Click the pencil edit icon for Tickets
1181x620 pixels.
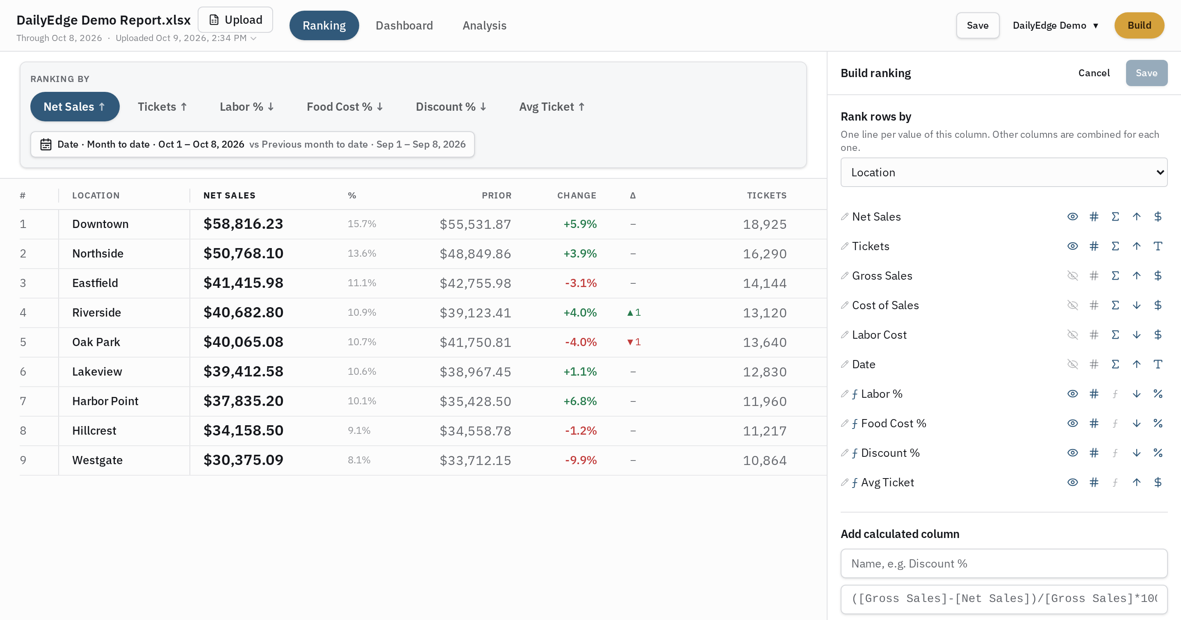click(844, 246)
